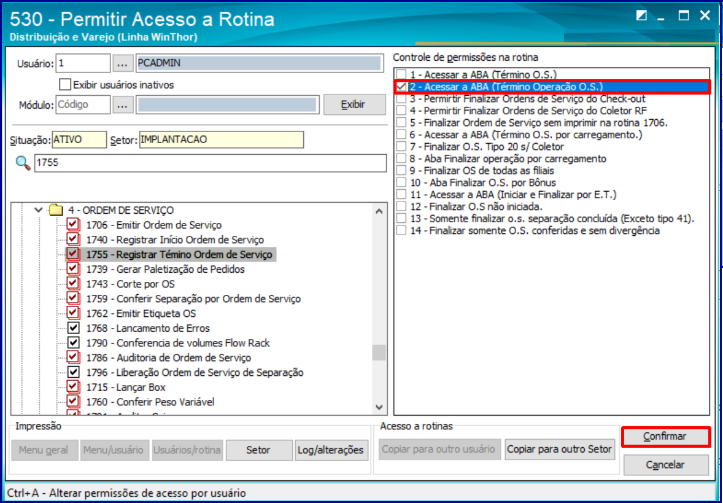
Task: Open module lookup ellipsis button beside Módulo
Action: 122,105
